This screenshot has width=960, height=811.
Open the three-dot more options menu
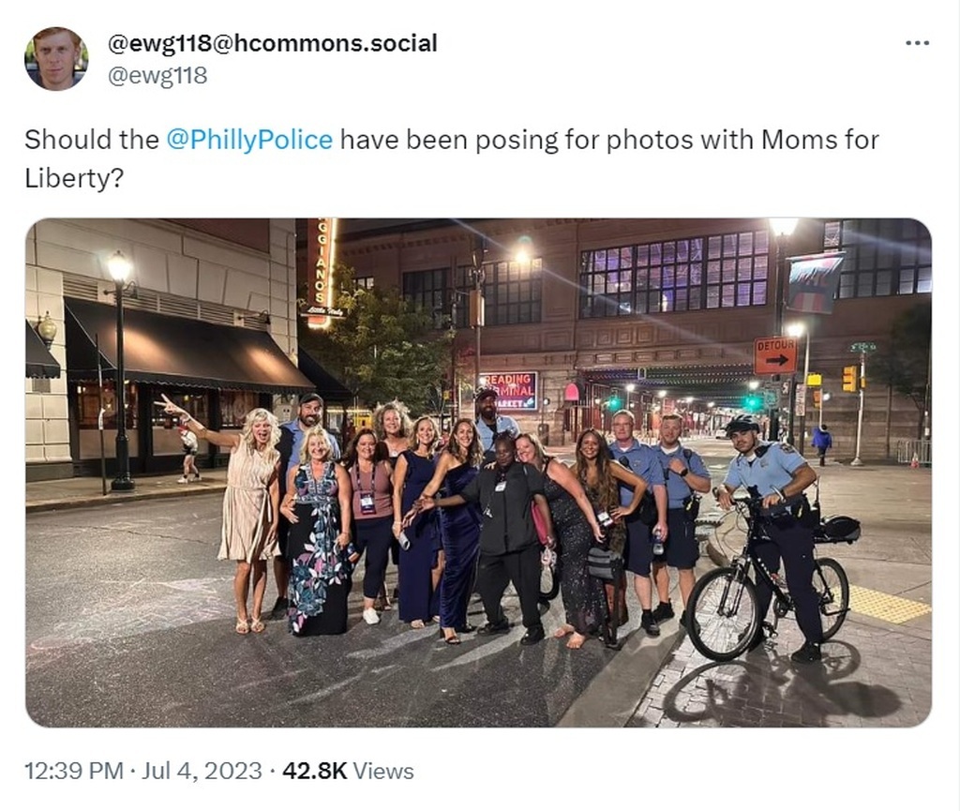pyautogui.click(x=918, y=43)
